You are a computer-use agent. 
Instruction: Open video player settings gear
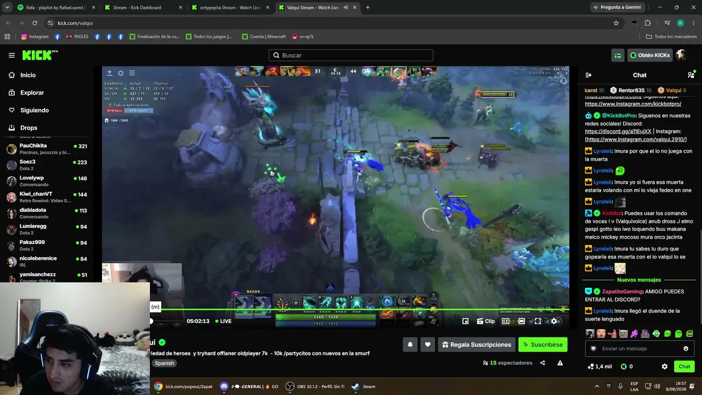554,321
